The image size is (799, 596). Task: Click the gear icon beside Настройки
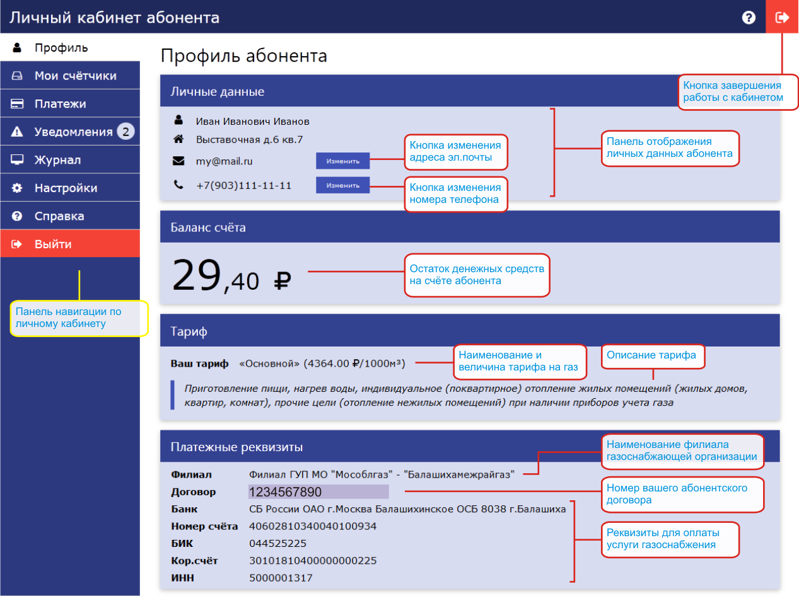pyautogui.click(x=18, y=188)
